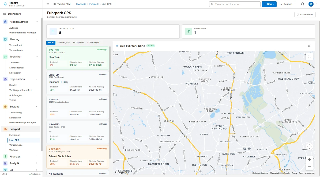Select the LT22 FSM vehicle card
320x177 pixels.
click(78, 83)
